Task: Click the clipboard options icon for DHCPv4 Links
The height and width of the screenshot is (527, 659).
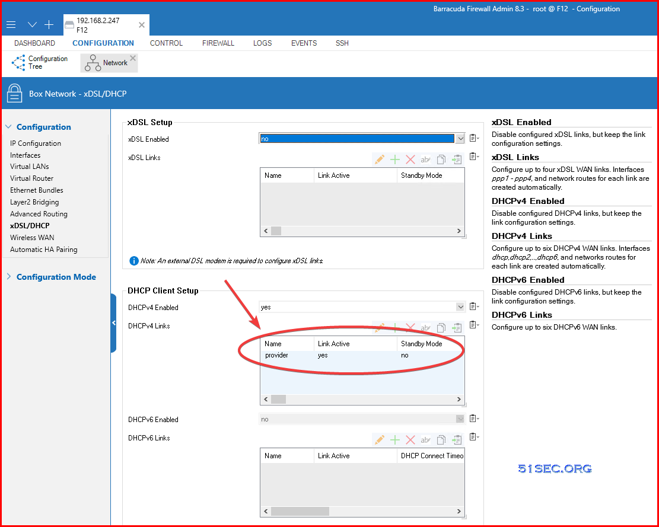Action: [474, 325]
